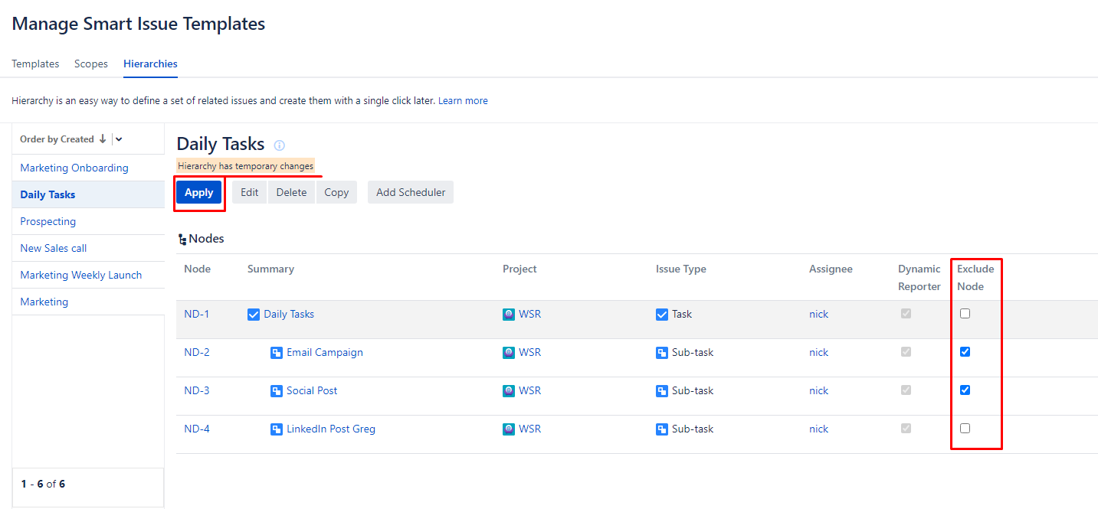Click the Task issue type icon
The height and width of the screenshot is (509, 1098).
(x=662, y=315)
